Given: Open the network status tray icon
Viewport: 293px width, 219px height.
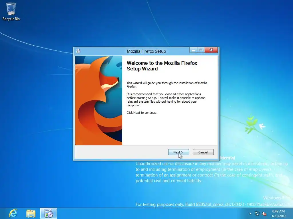Looking at the screenshot, I should (x=257, y=214).
